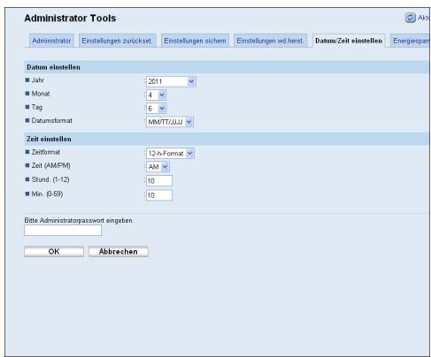This screenshot has width=431, height=357.
Task: Click the Abbrechen button
Action: point(119,252)
